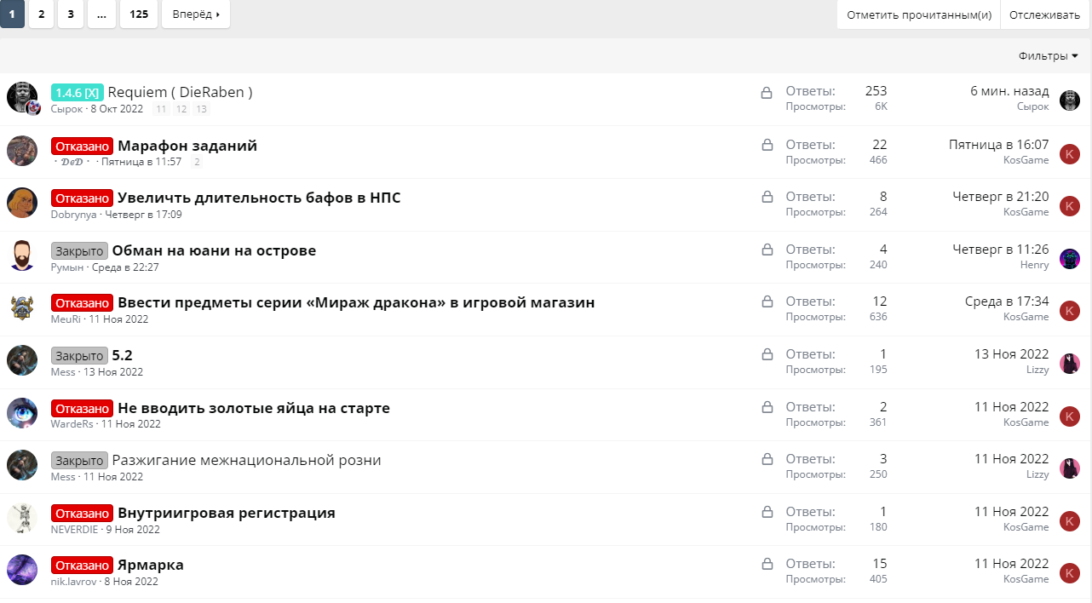Click Румын's bearded avatar icon
This screenshot has height=603, width=1092.
click(x=22, y=256)
